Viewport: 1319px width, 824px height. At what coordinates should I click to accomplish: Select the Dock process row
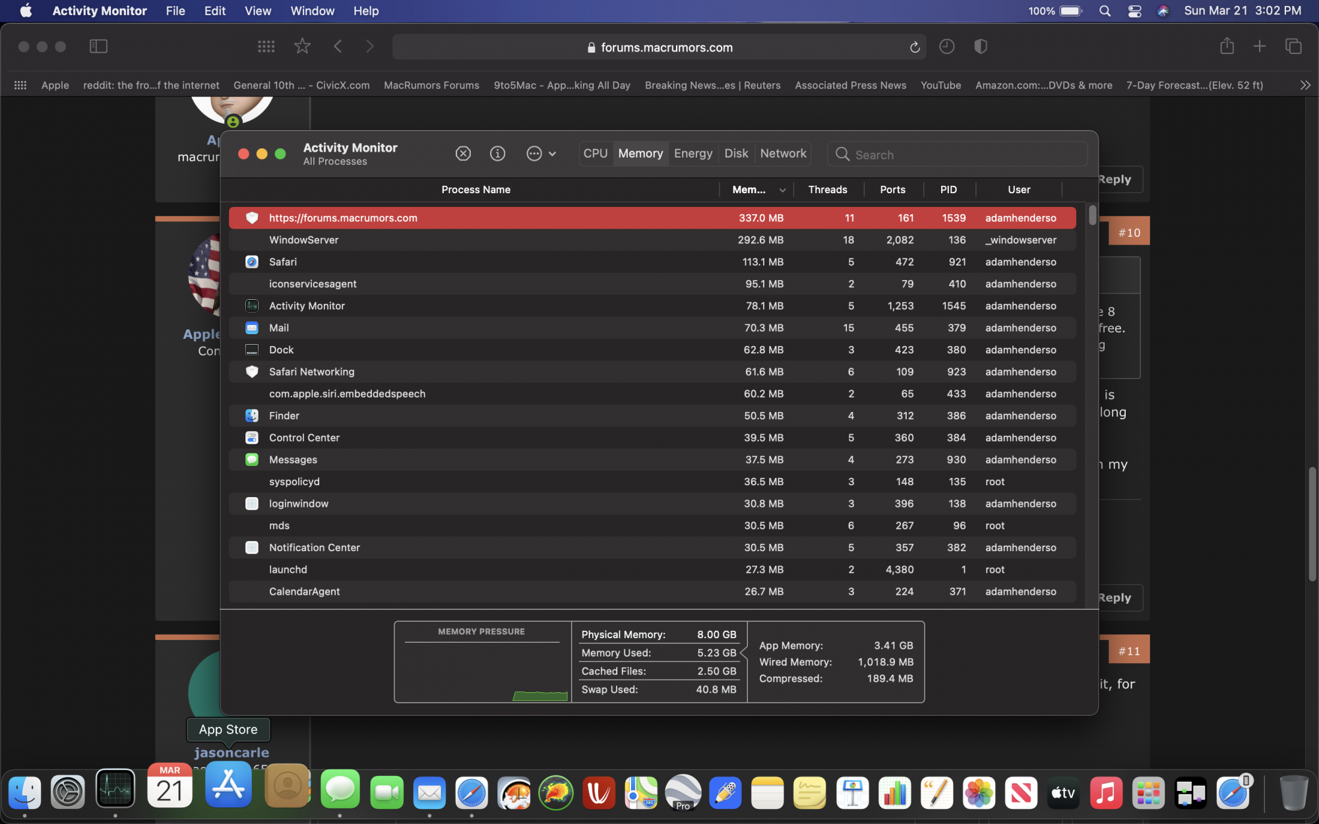click(652, 350)
